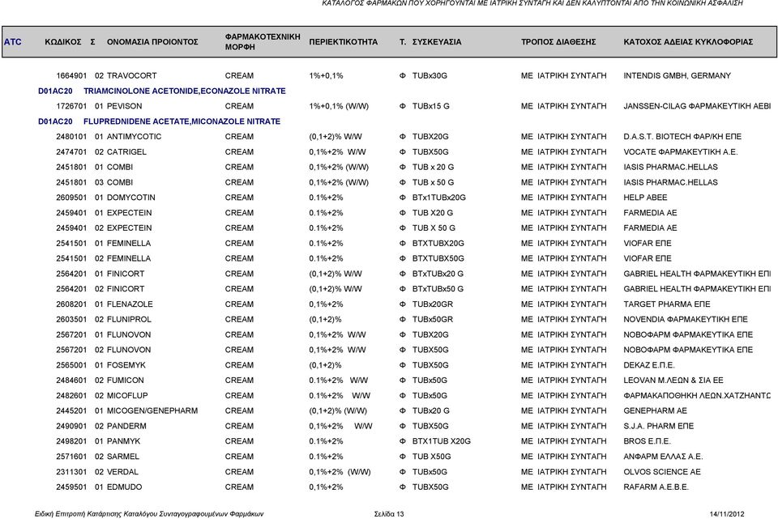Click code 1664901 of TRAVOCORT
This screenshot has width=778, height=519.
coord(71,76)
